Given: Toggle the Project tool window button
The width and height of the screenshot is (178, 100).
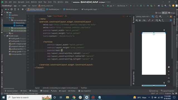Looking at the screenshot, I should (2, 12).
